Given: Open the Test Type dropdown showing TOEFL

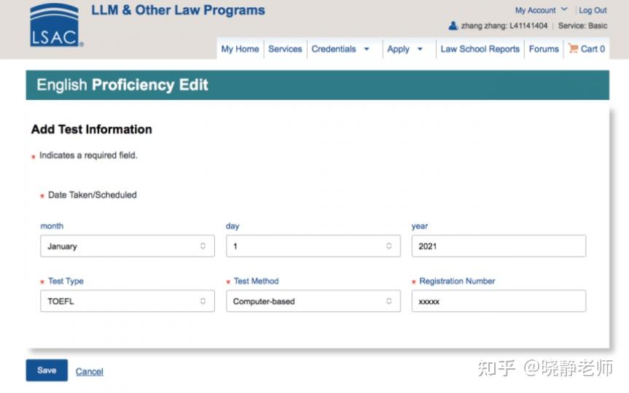Looking at the screenshot, I should click(x=128, y=301).
